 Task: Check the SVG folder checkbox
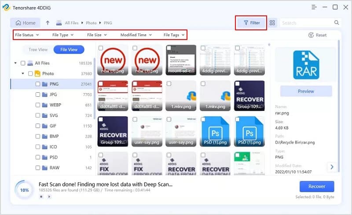coord(38,115)
